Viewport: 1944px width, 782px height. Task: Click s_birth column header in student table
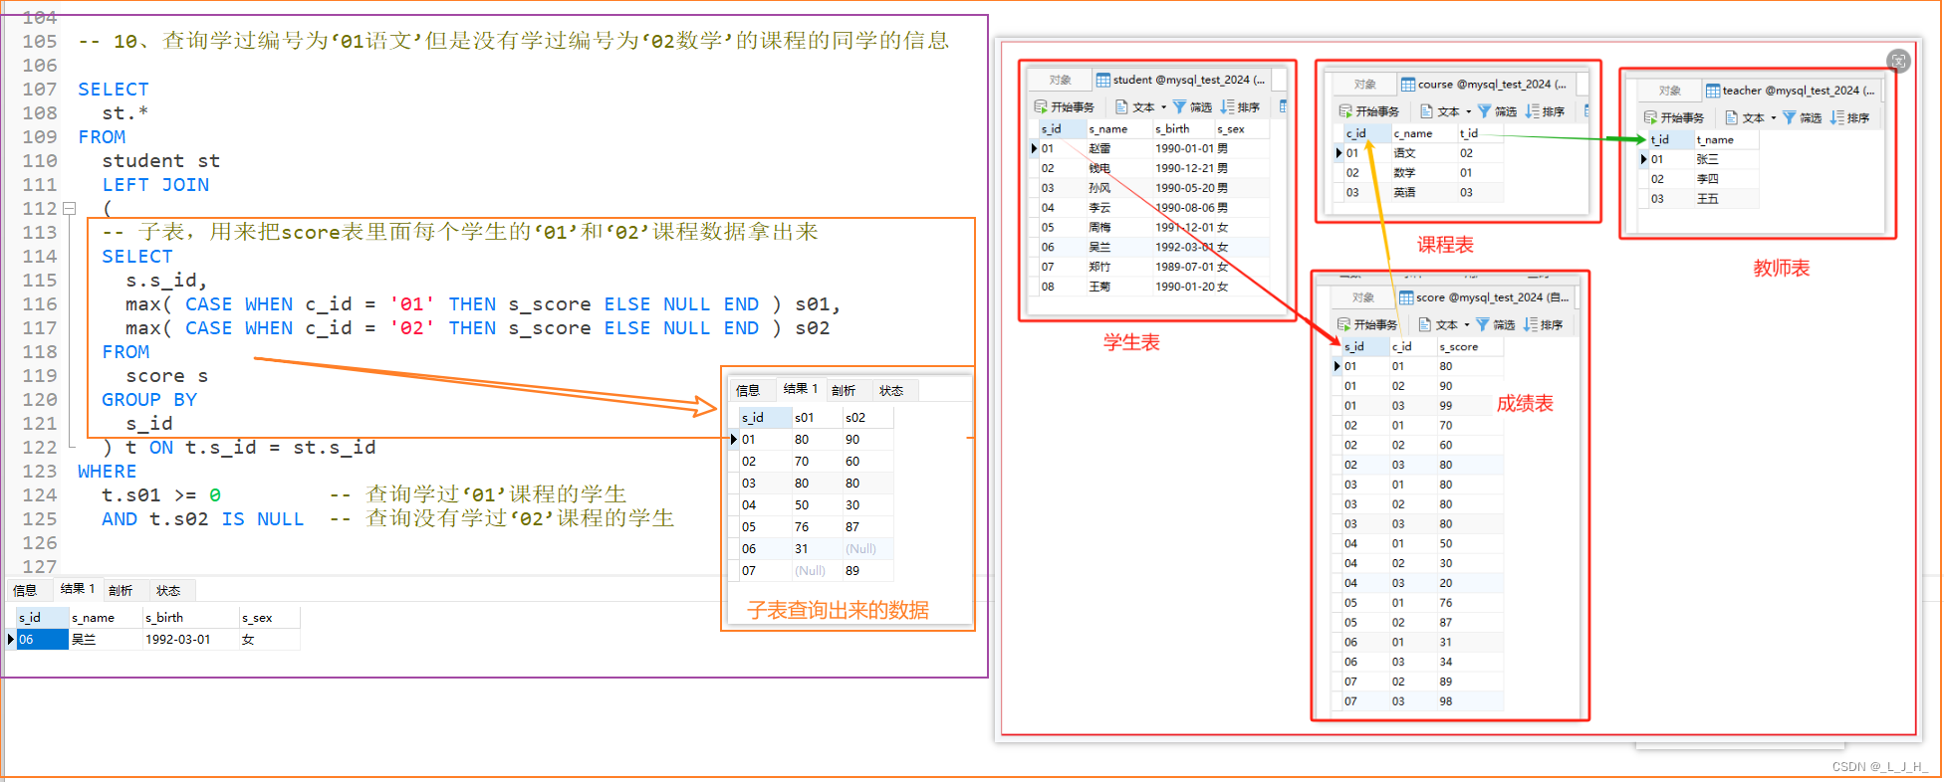pos(1183,129)
